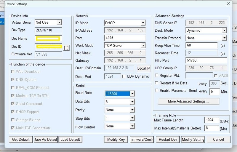The image size is (237, 152).
Task: Open the Virtual Serial dropdown
Action: pos(60,23)
